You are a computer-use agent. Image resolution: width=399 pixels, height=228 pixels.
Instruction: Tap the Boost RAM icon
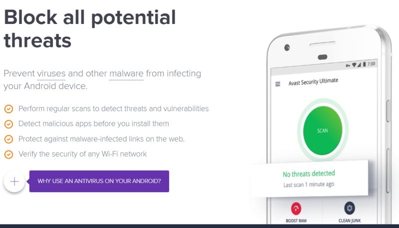point(296,209)
